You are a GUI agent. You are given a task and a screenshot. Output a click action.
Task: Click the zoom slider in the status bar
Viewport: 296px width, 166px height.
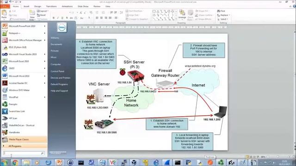click(x=278, y=157)
